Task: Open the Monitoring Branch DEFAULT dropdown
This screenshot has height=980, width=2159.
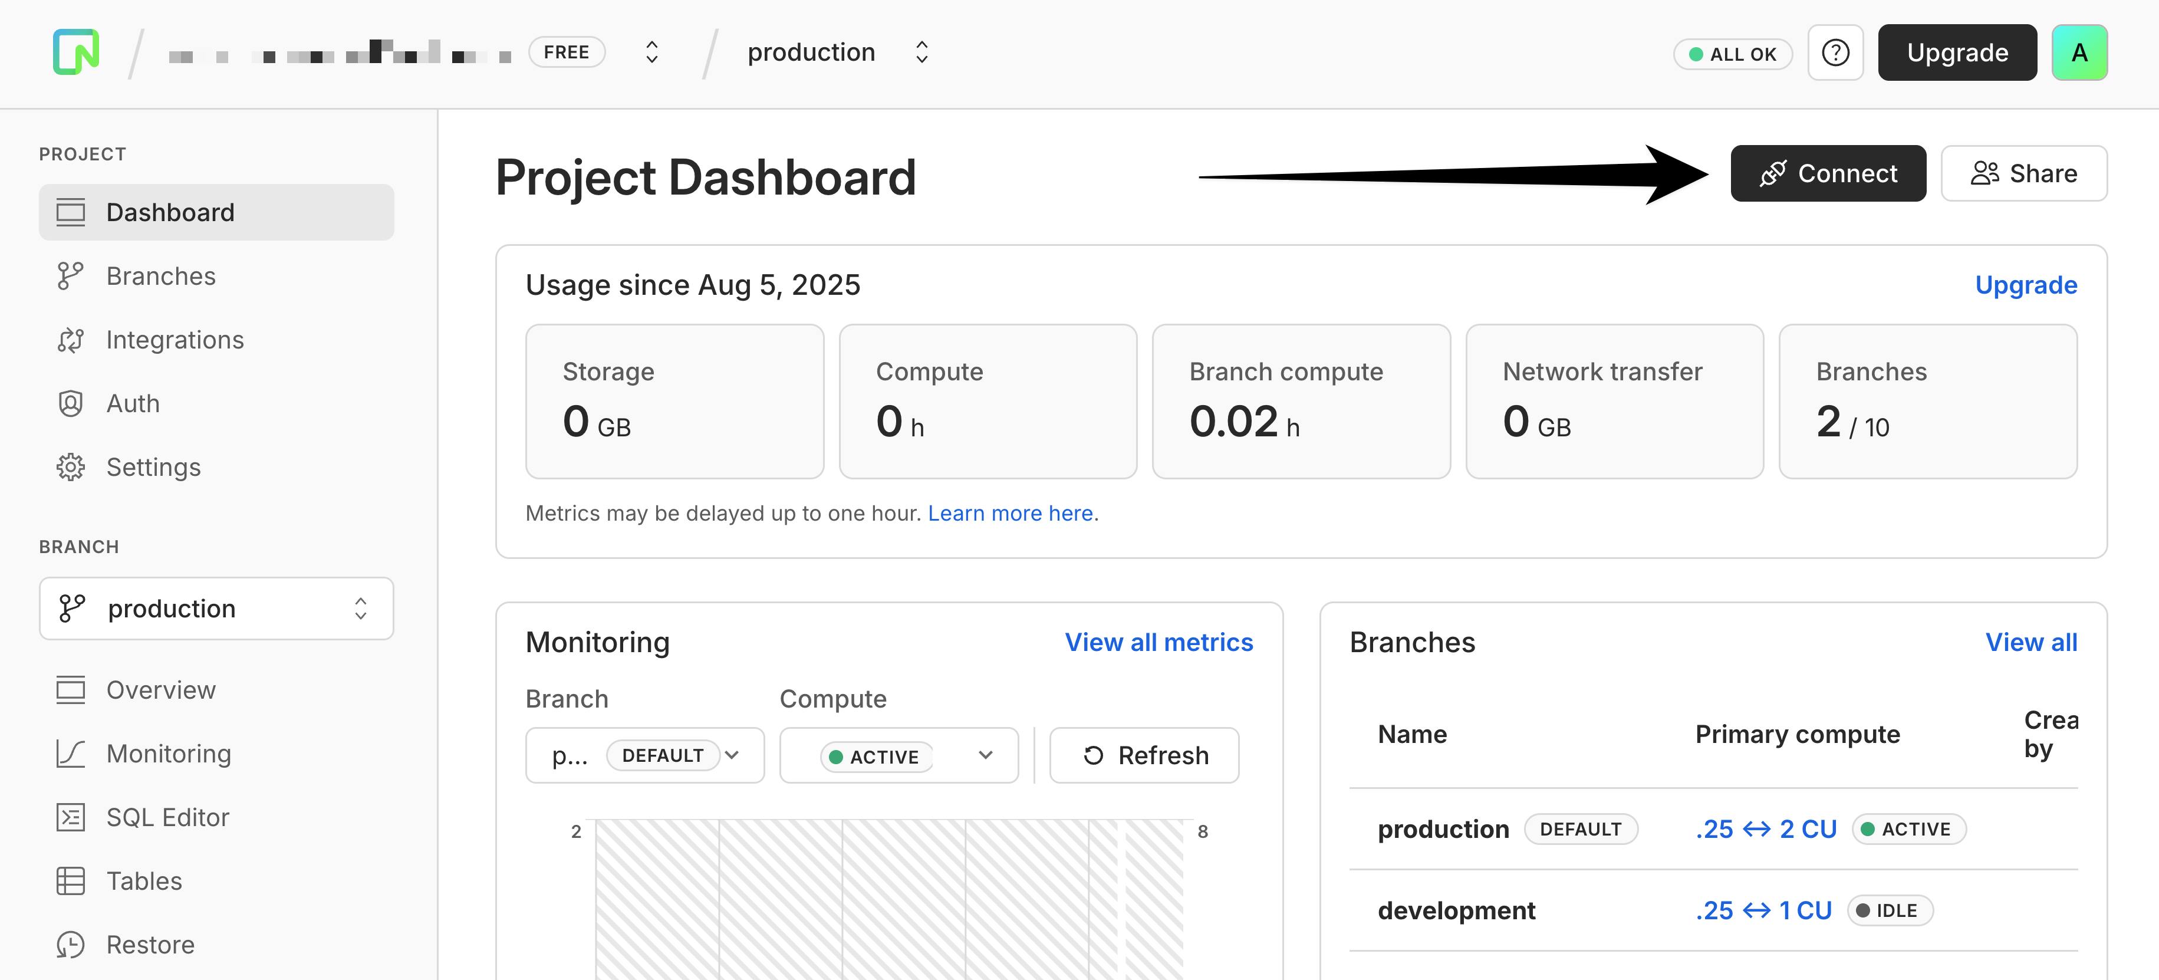Action: point(644,755)
